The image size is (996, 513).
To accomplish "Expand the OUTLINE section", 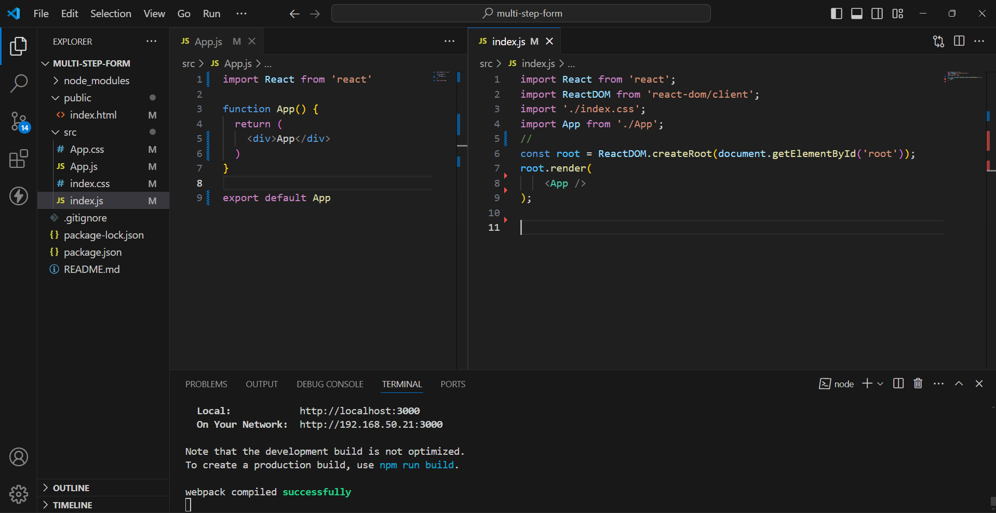I will 103,488.
